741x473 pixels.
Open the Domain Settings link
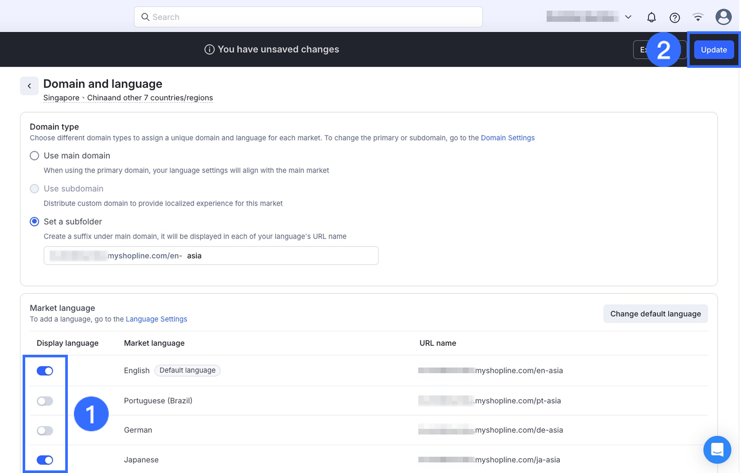tap(507, 138)
